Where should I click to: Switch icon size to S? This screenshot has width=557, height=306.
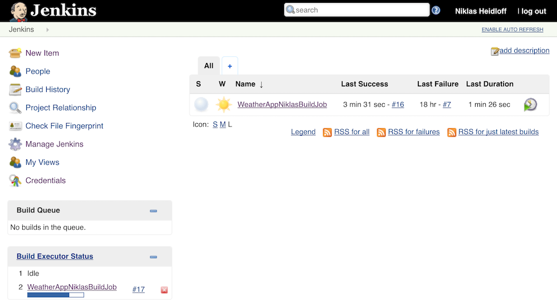[215, 124]
